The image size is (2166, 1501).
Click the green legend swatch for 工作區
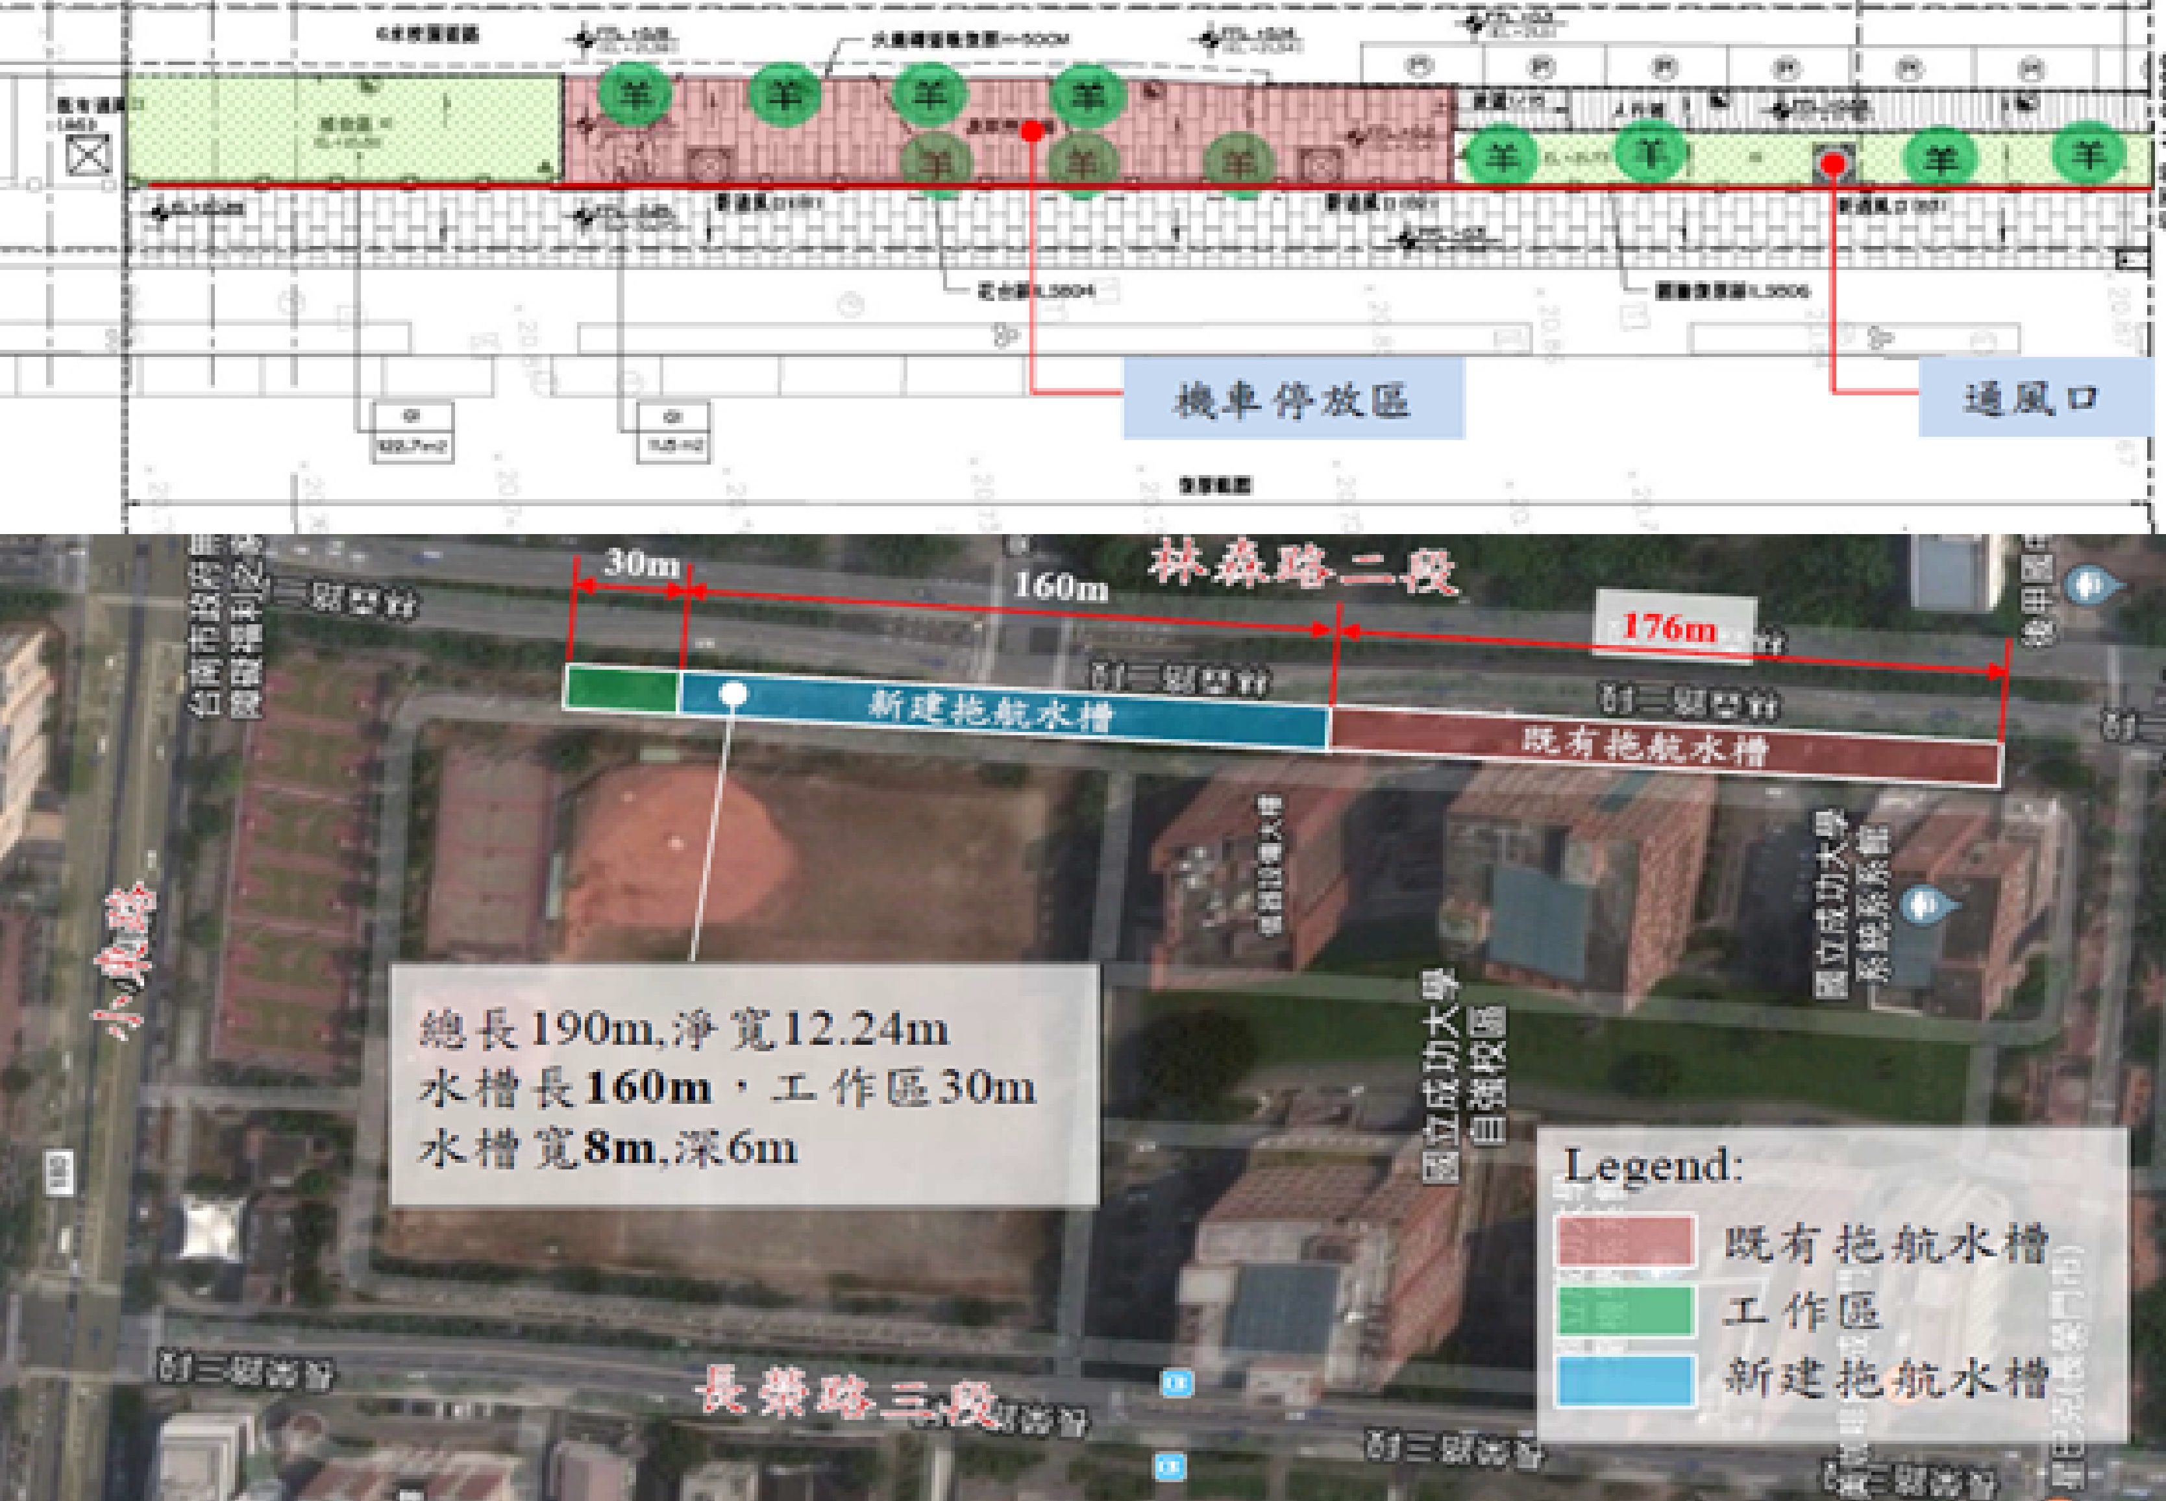(1626, 1310)
